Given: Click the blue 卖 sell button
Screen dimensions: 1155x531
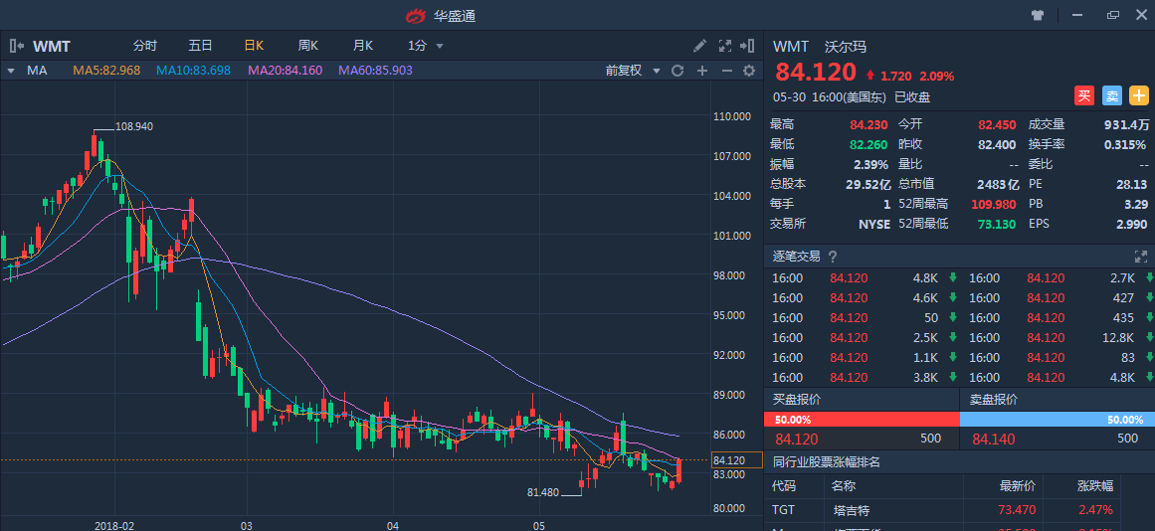Looking at the screenshot, I should tap(1111, 95).
